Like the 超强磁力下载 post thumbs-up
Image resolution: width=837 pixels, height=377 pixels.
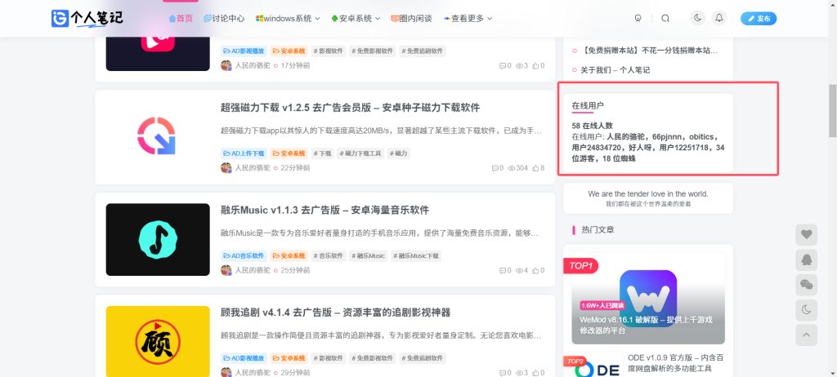(x=537, y=168)
